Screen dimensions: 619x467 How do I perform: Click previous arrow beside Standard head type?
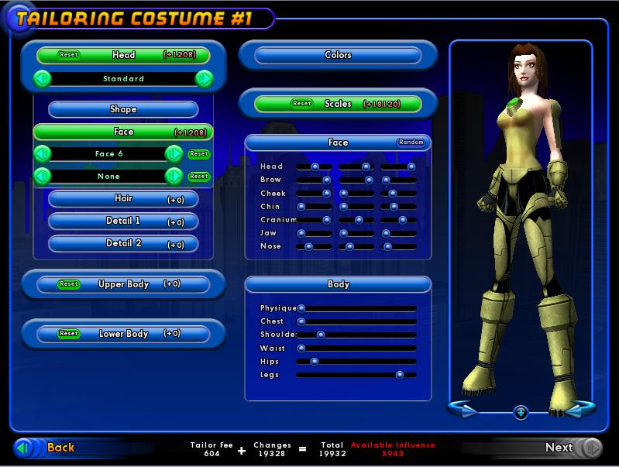point(43,78)
